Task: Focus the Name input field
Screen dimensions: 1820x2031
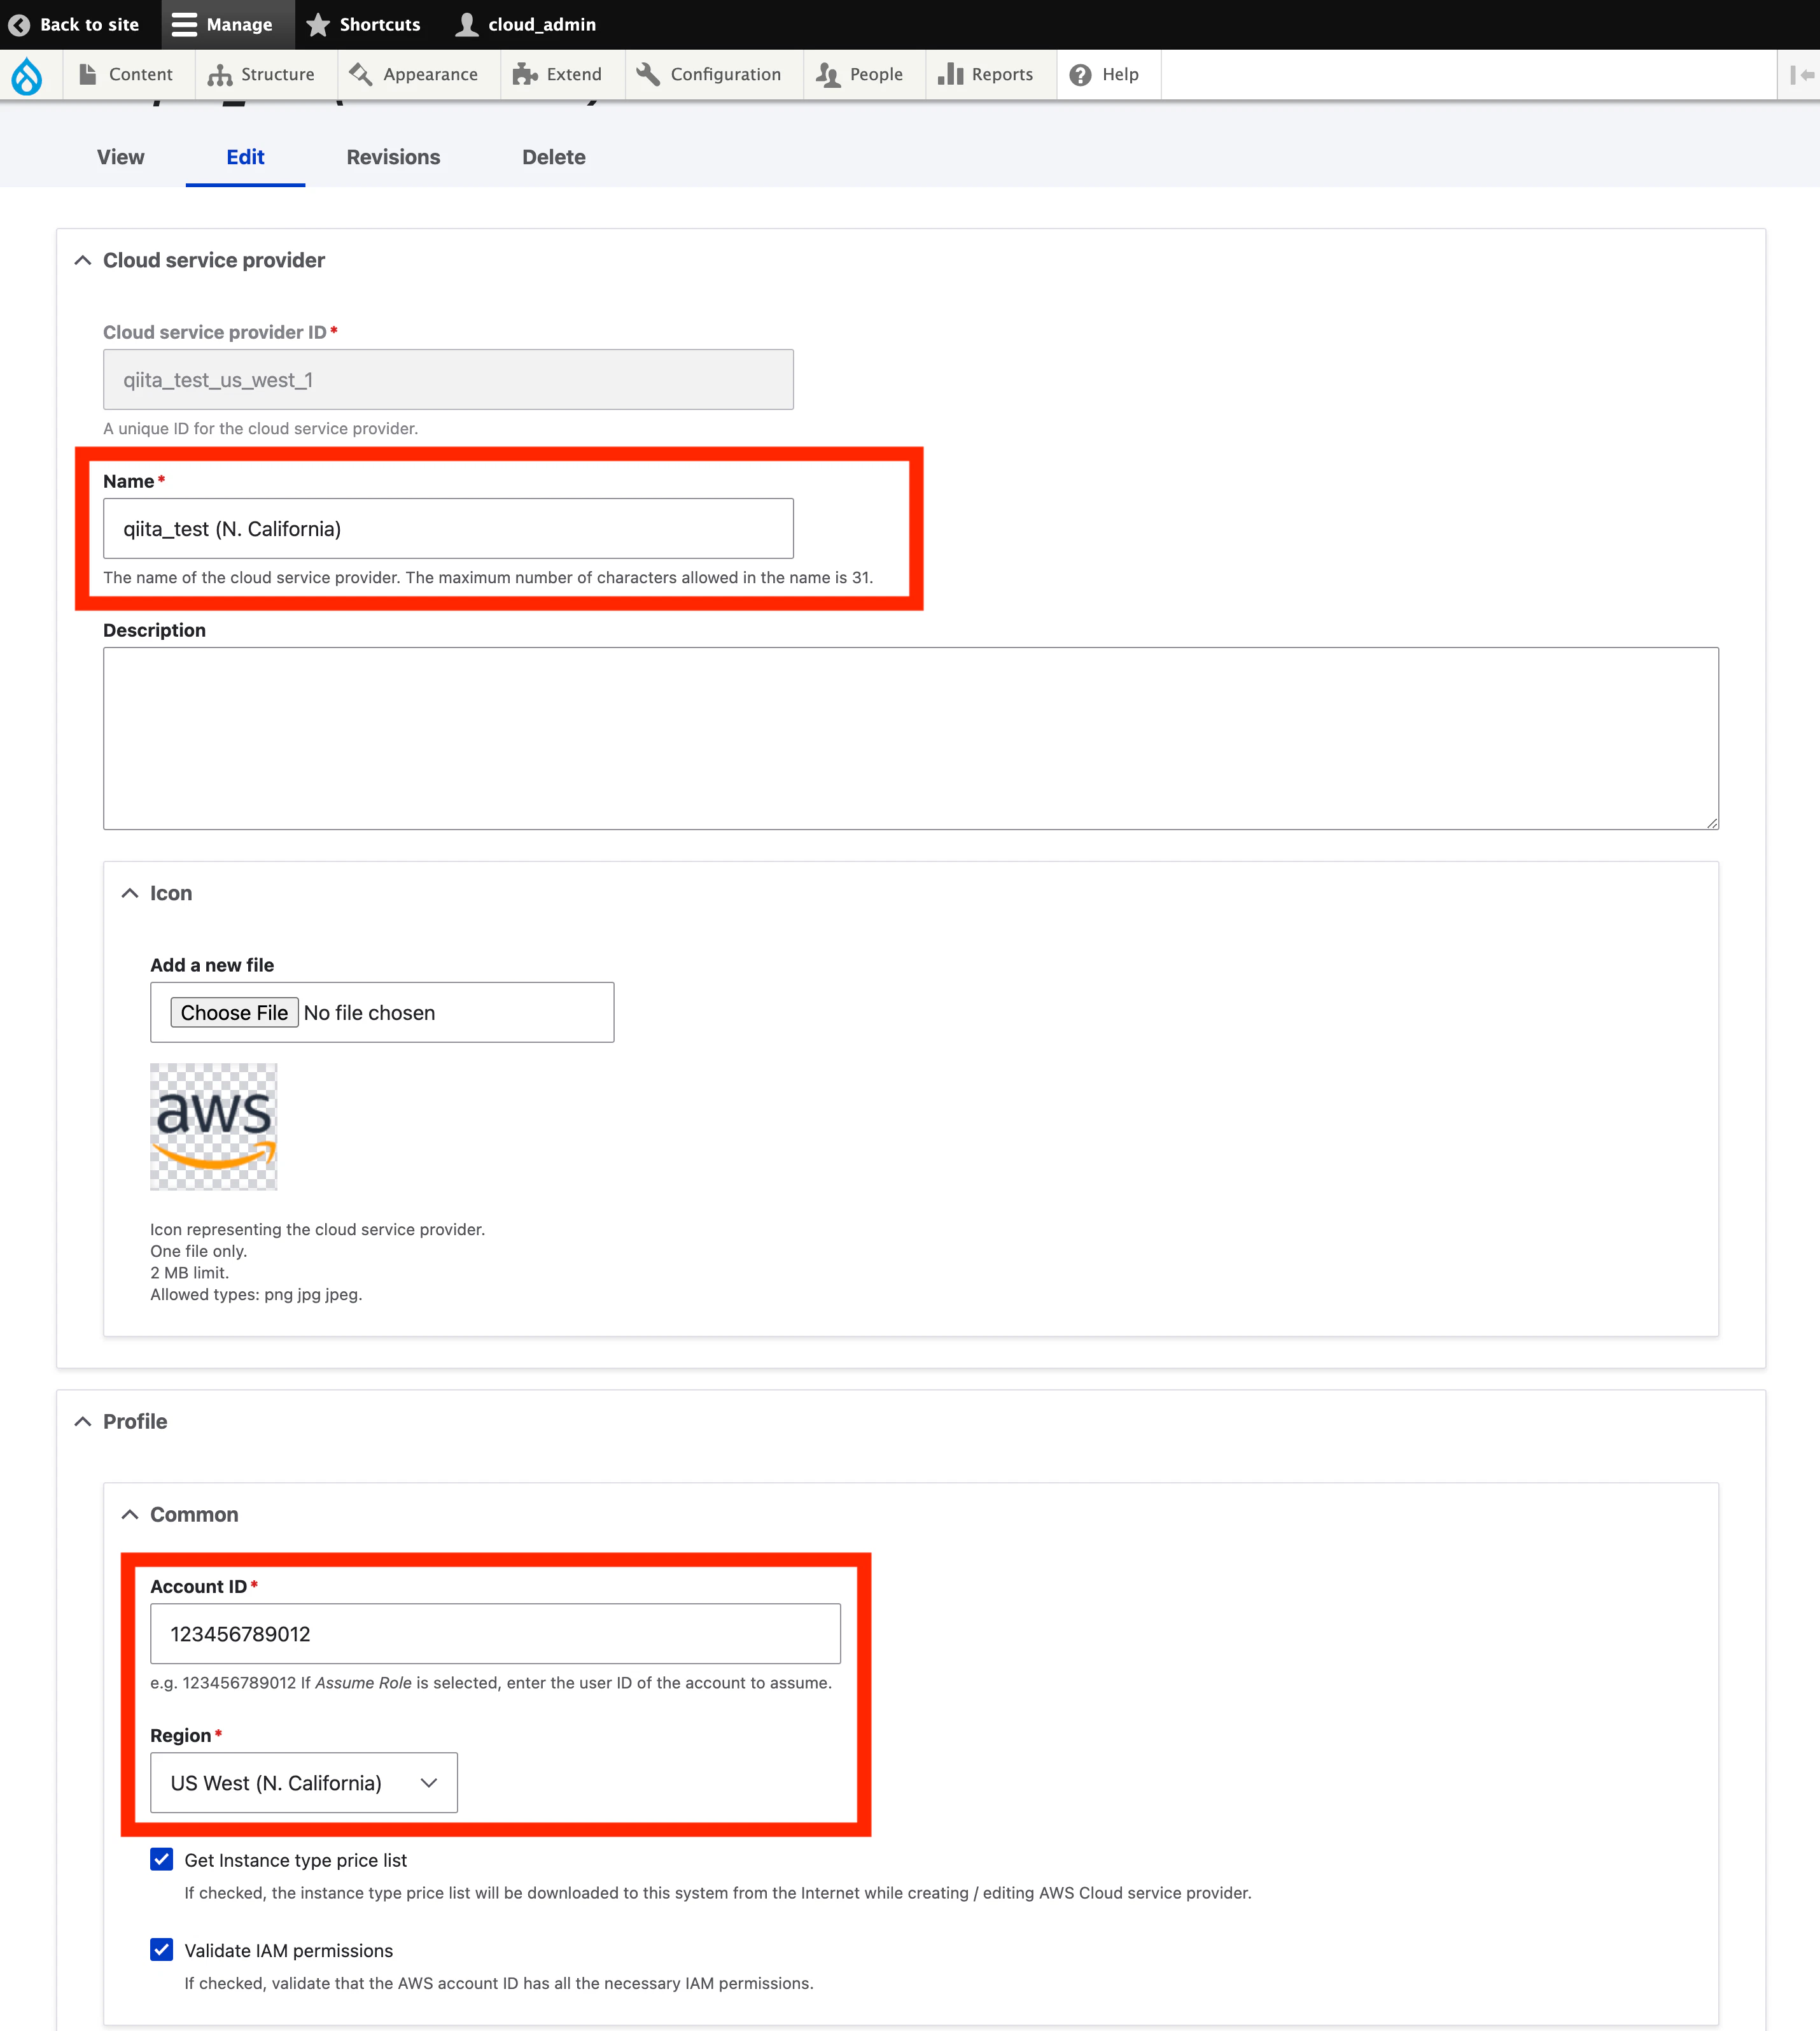Action: pyautogui.click(x=448, y=528)
